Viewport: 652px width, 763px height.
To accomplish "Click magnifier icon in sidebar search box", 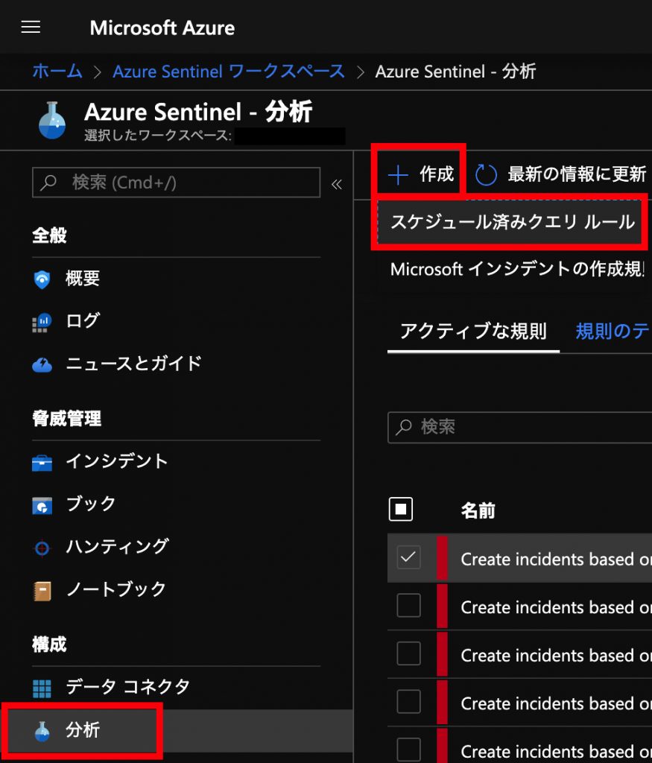I will coord(48,183).
